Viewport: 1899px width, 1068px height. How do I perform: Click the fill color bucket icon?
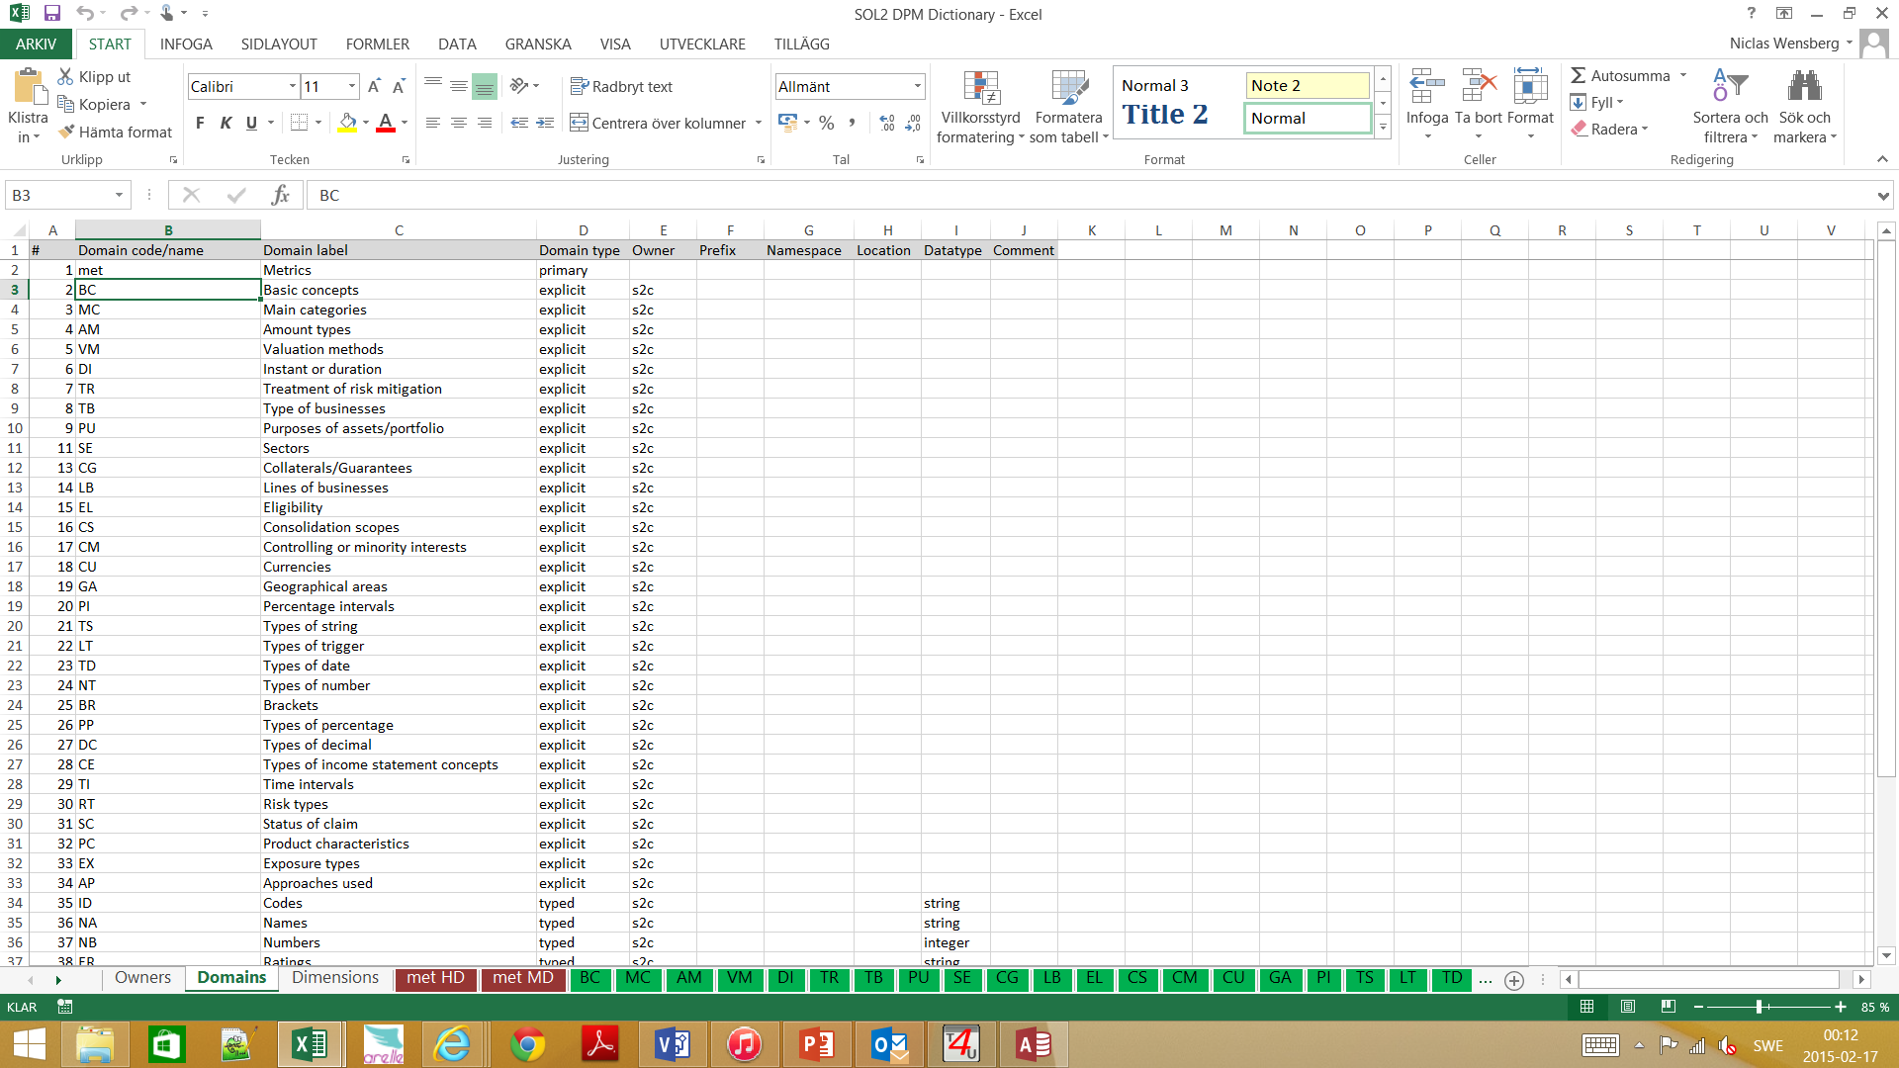coord(347,123)
